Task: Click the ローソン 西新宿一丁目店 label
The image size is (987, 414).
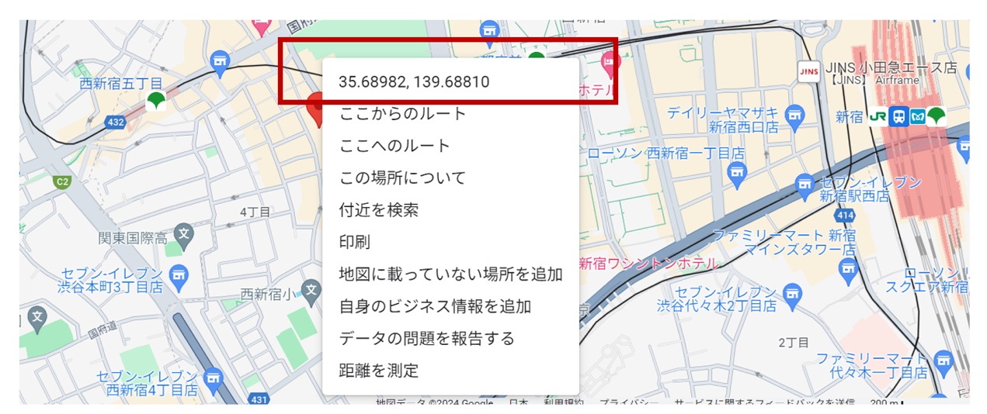Action: pos(666,154)
